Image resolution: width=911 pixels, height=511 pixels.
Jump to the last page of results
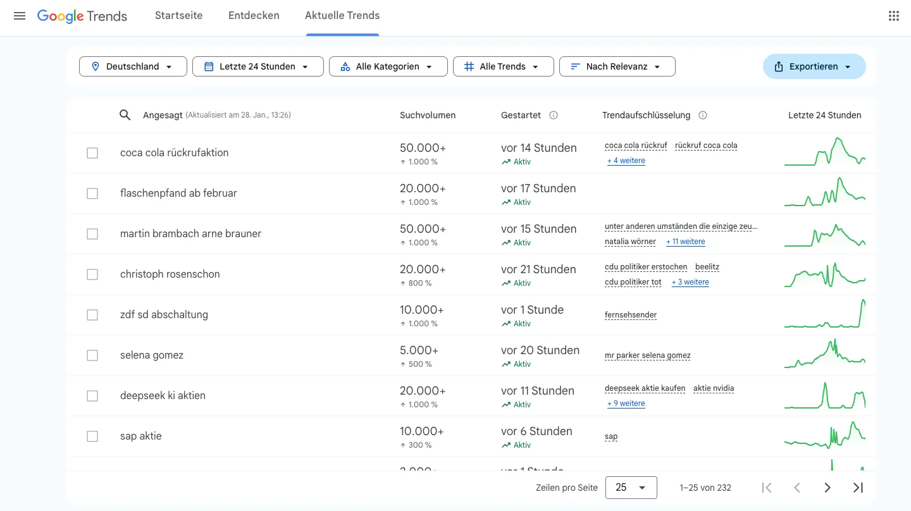858,488
